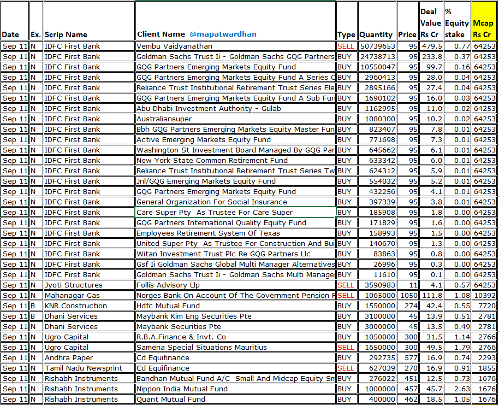Select Active Emerging Markets Equity Fund cell
The height and width of the screenshot is (405, 499).
(x=235, y=139)
